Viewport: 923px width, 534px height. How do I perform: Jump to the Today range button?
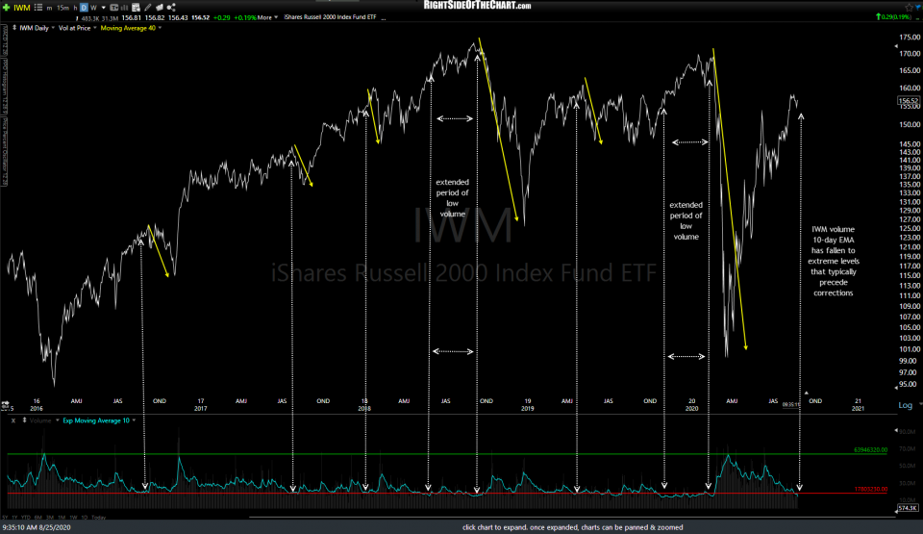tap(98, 518)
